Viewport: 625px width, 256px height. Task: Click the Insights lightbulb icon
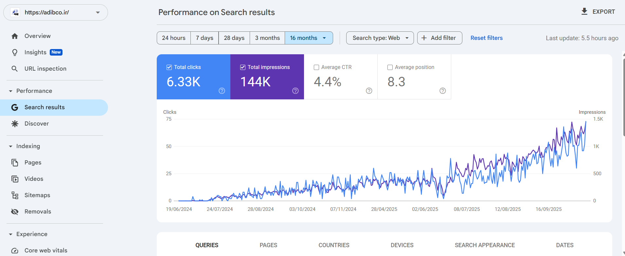15,52
